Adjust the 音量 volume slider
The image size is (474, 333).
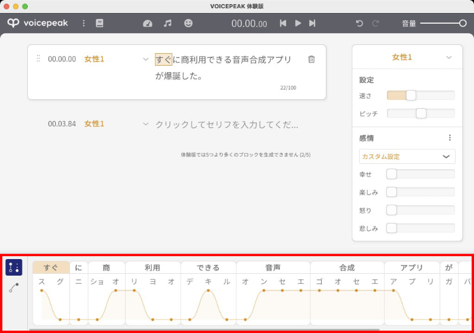[443, 23]
